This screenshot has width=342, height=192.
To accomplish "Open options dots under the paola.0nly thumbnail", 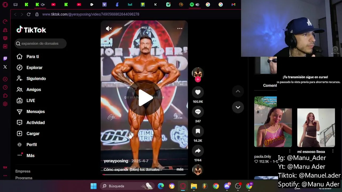I will click(290, 151).
